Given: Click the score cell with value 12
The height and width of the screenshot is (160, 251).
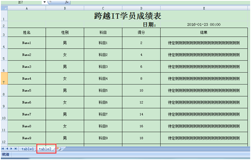Looking at the screenshot, I should click(x=141, y=102).
